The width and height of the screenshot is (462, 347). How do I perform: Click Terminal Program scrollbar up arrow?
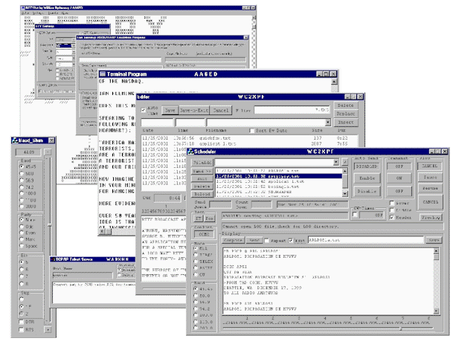coord(334,82)
